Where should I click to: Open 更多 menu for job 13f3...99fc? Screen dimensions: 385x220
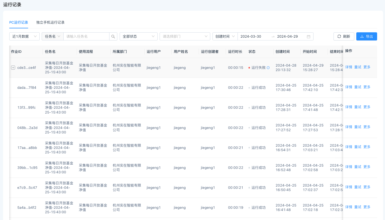(367, 107)
